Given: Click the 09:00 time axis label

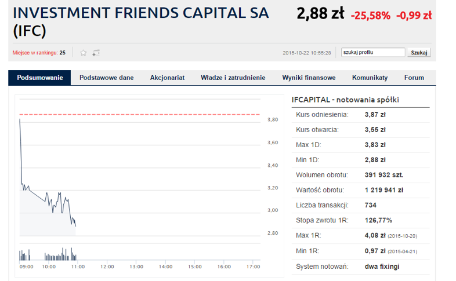Looking at the screenshot, I should [26, 267].
